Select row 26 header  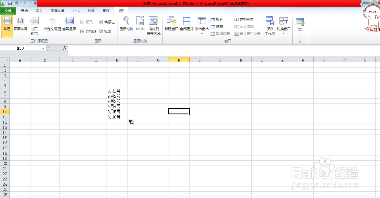point(5,195)
